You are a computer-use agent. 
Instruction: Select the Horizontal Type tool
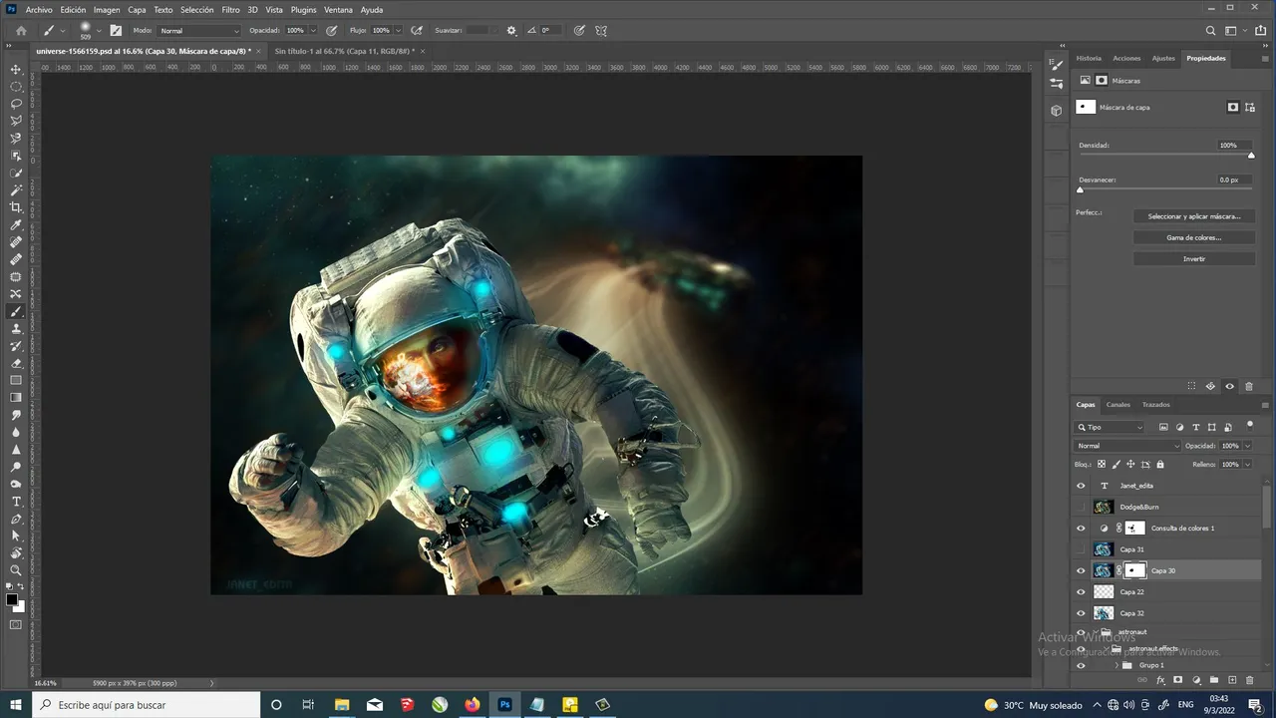[x=16, y=502]
